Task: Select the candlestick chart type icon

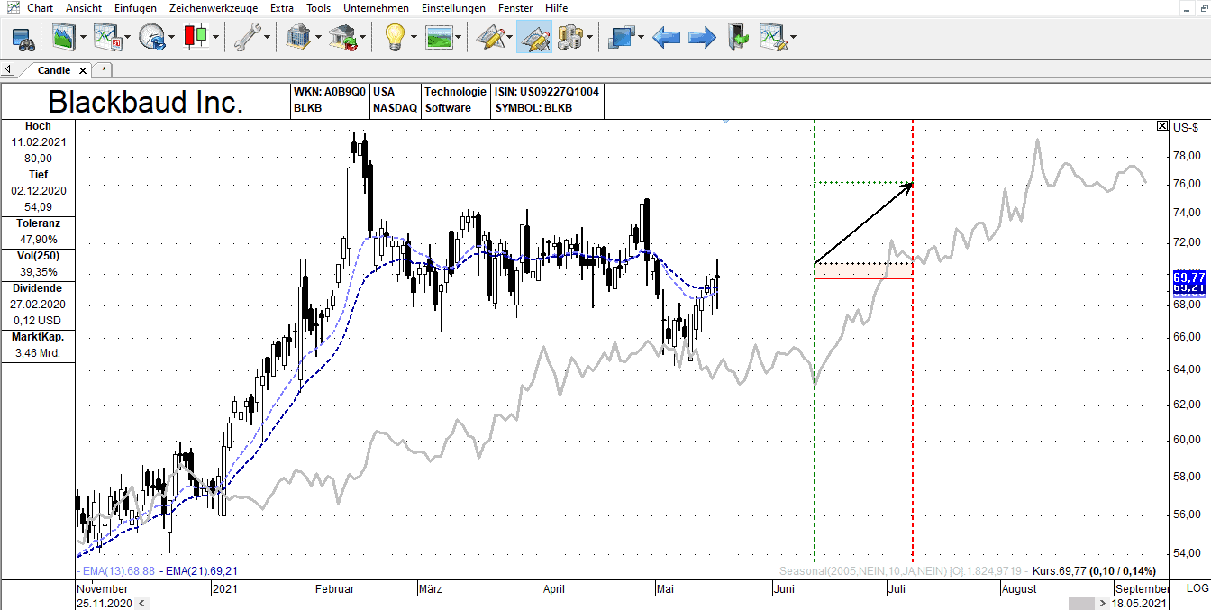Action: point(196,38)
